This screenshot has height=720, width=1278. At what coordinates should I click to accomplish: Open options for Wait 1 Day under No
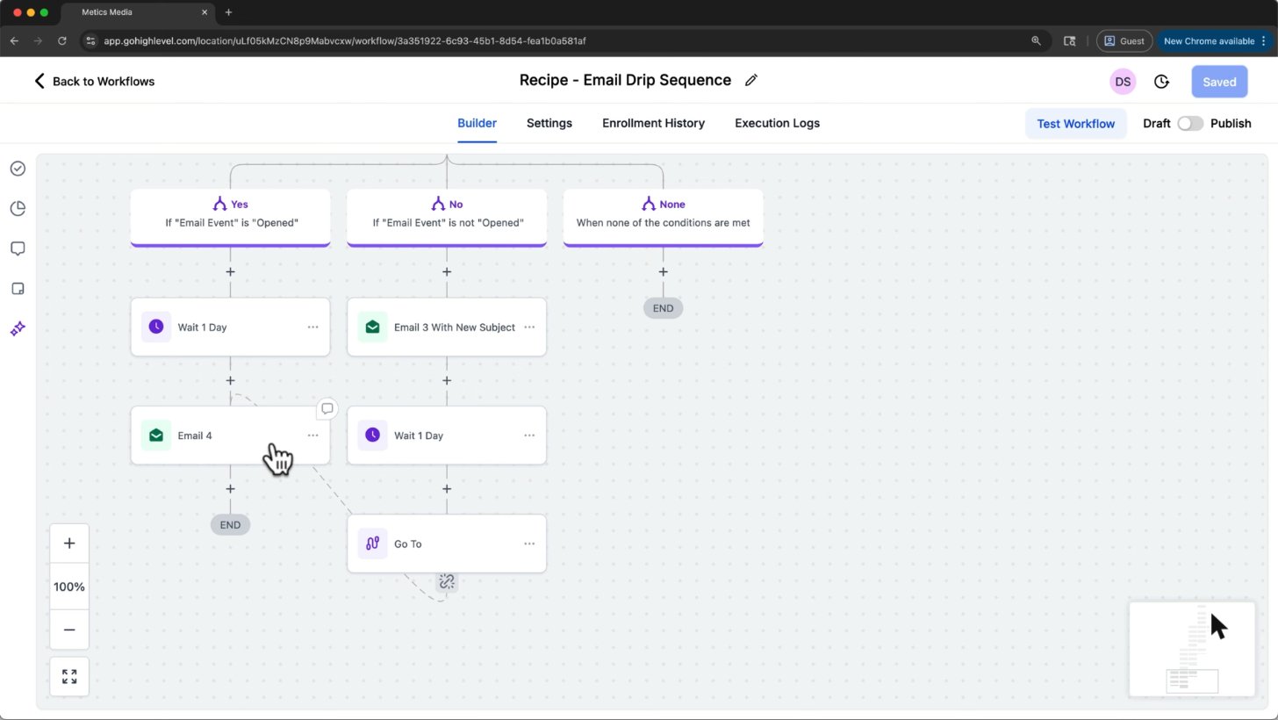(x=529, y=436)
